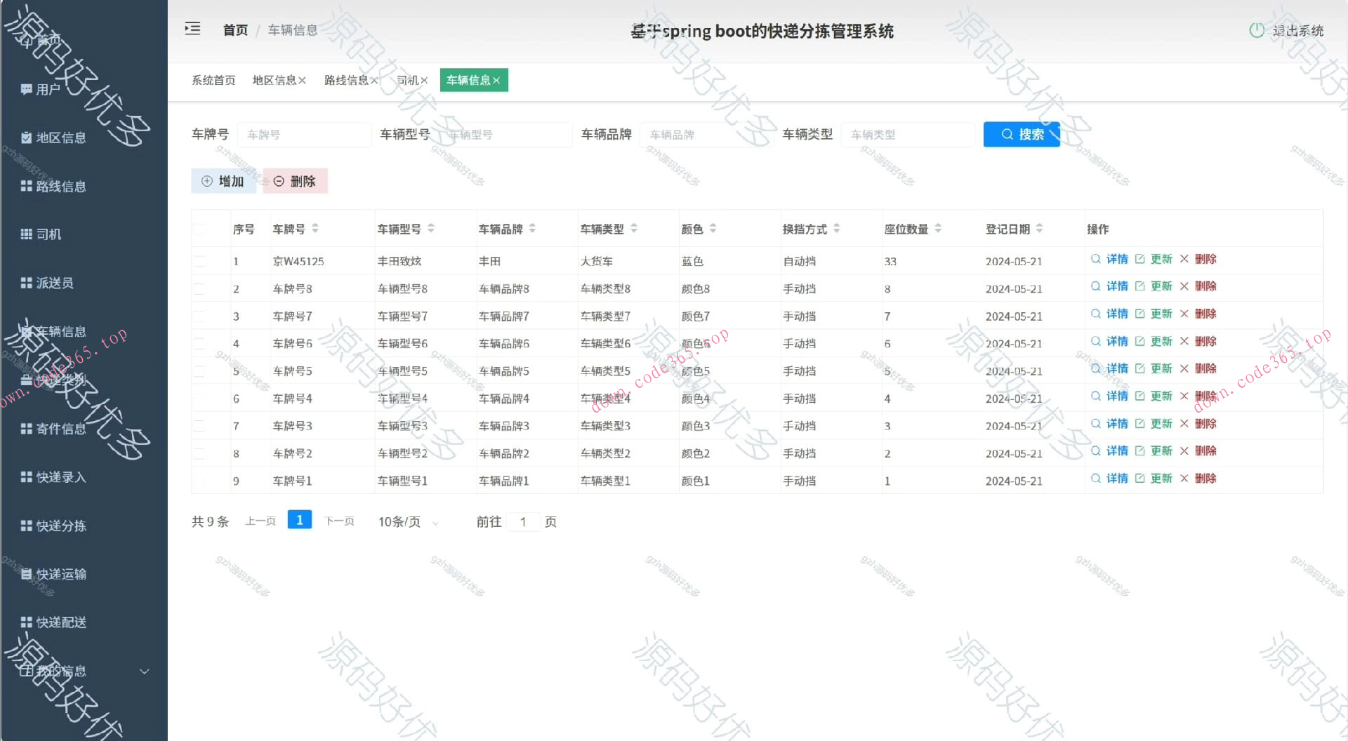Open 快递分拣 in the sidebar

tap(53, 526)
